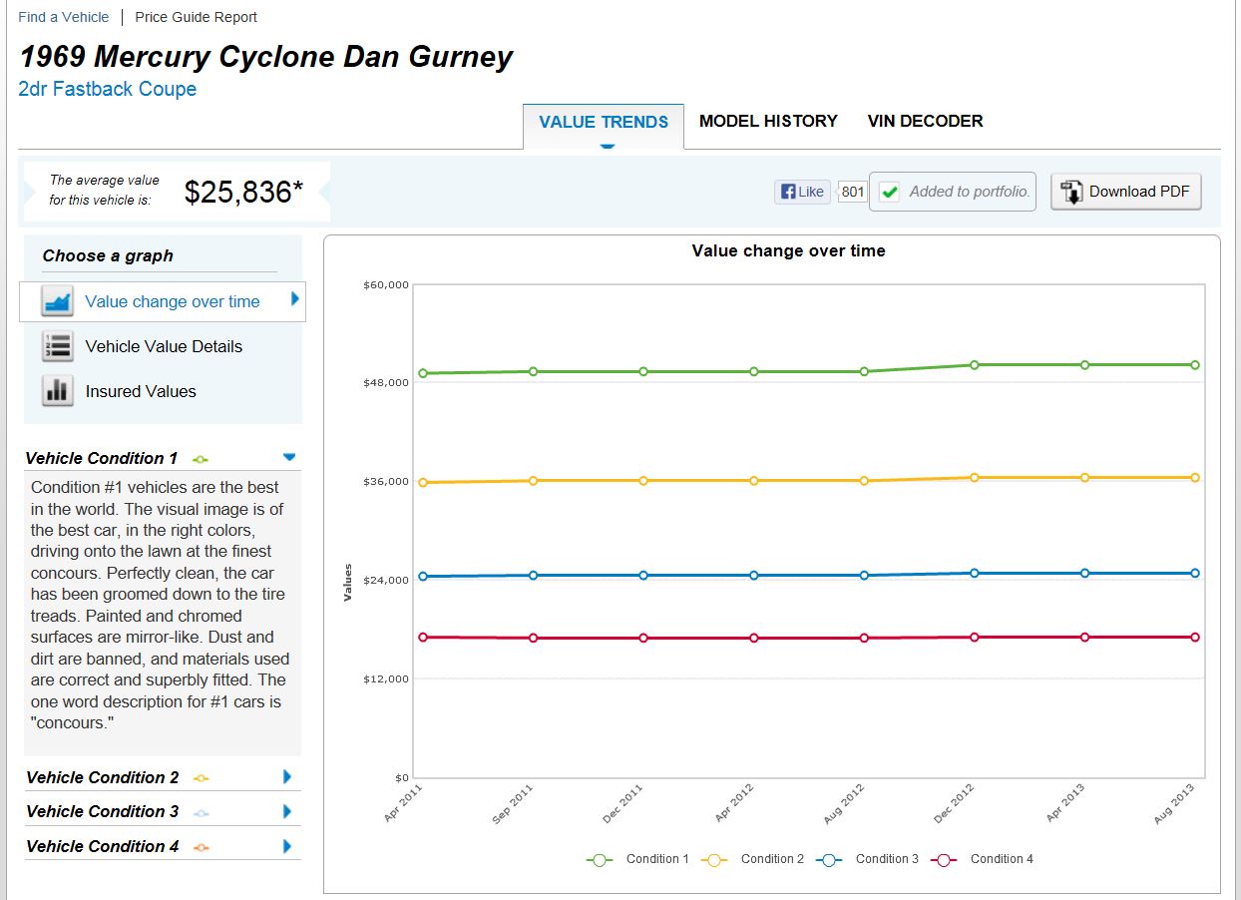Click the list icon for Vehicle Value Details
1241x900 pixels.
tap(57, 346)
